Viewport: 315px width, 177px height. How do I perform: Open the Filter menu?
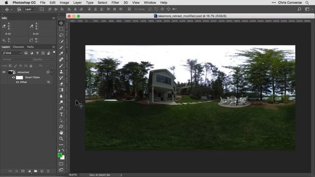[x=115, y=2]
